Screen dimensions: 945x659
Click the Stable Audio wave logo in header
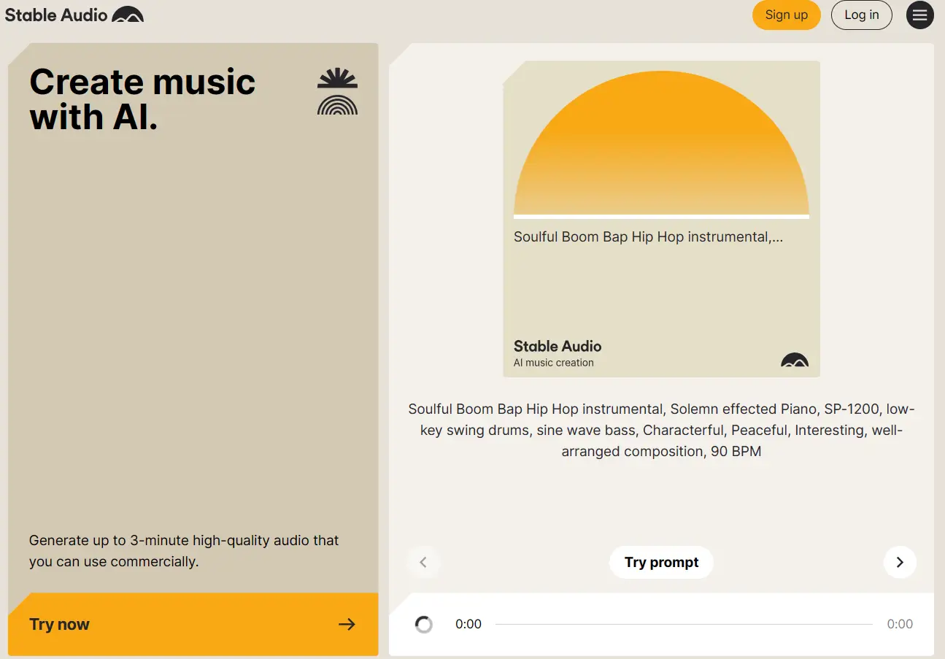[x=128, y=15]
